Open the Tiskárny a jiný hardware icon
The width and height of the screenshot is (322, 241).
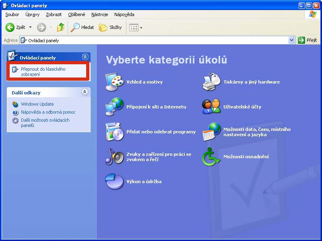(211, 82)
